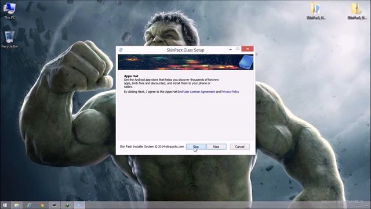
Task: Select the zipped folder desktop icon
Action: coord(357,10)
